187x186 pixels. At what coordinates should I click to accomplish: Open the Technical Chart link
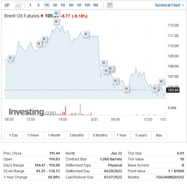pos(167,5)
